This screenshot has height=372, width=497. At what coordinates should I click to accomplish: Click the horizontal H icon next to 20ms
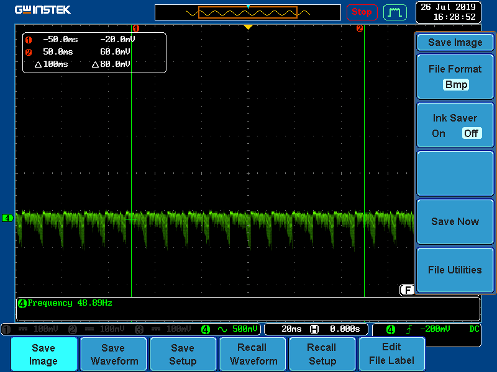314,329
